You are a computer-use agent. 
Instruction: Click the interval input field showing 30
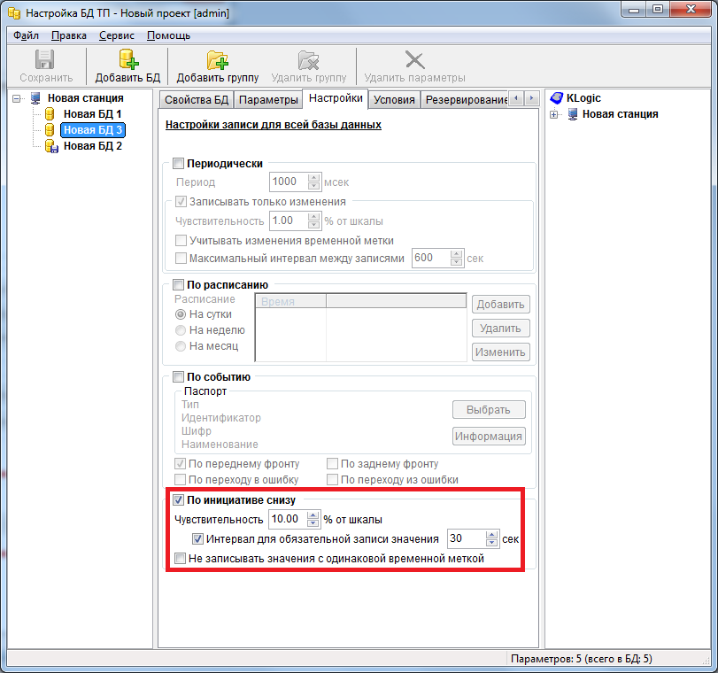[465, 538]
